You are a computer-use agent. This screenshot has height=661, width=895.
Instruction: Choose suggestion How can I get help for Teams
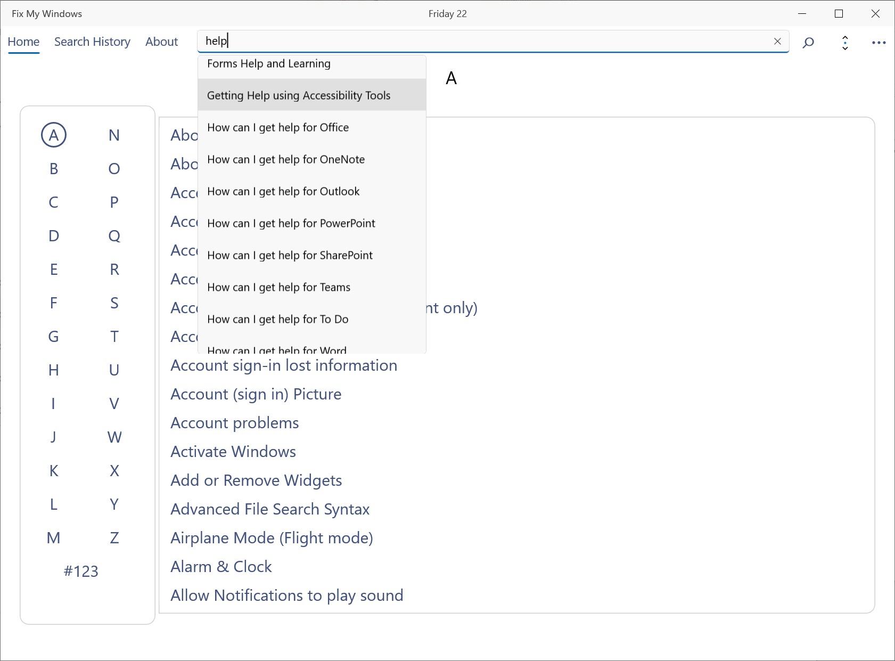(x=278, y=288)
